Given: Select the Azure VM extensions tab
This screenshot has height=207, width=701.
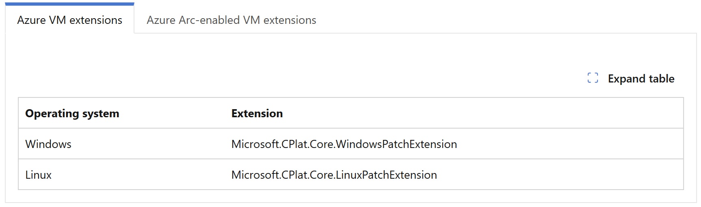Looking at the screenshot, I should click(69, 20).
